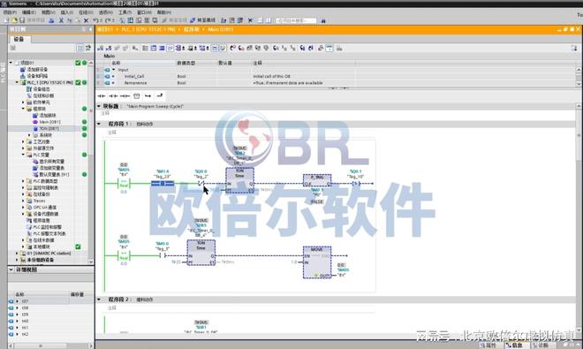Collapse the 详细视图 (Details view) panel
Screen dimensions: 583x349
click(x=11, y=269)
